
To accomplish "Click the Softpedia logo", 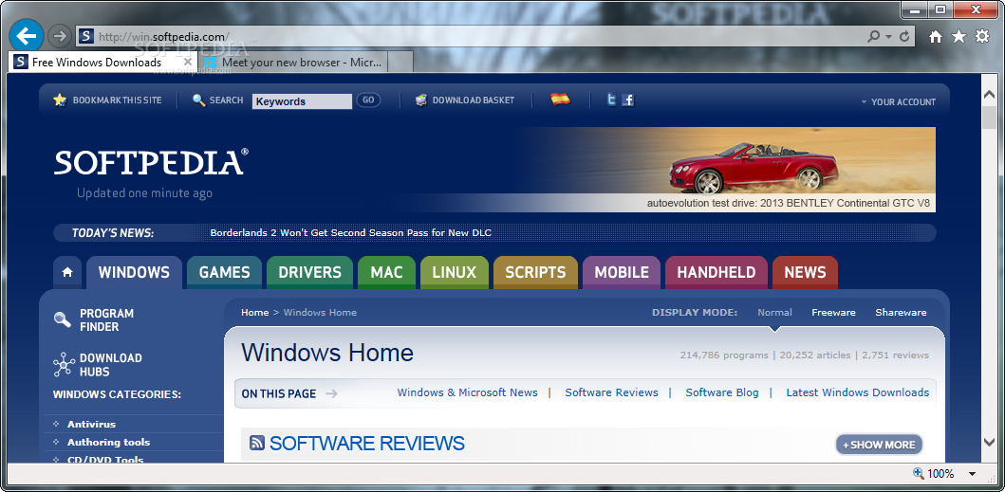I will click(151, 162).
